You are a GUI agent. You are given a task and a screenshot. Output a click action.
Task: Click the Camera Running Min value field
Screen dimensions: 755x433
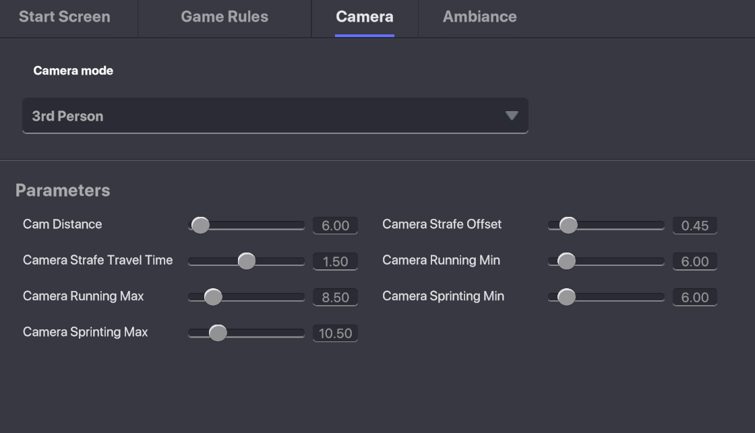(694, 261)
